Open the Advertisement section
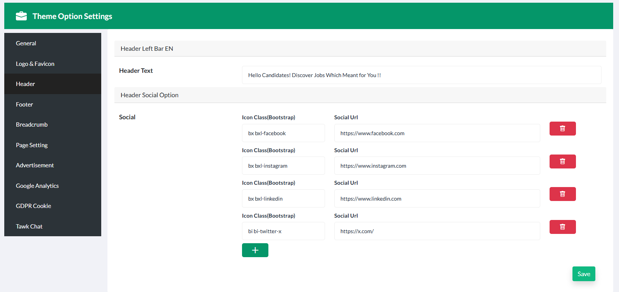The height and width of the screenshot is (292, 619). click(x=35, y=165)
